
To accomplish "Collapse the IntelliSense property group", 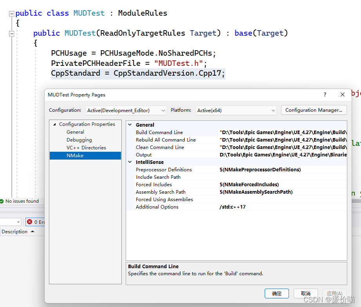I will click(x=130, y=162).
